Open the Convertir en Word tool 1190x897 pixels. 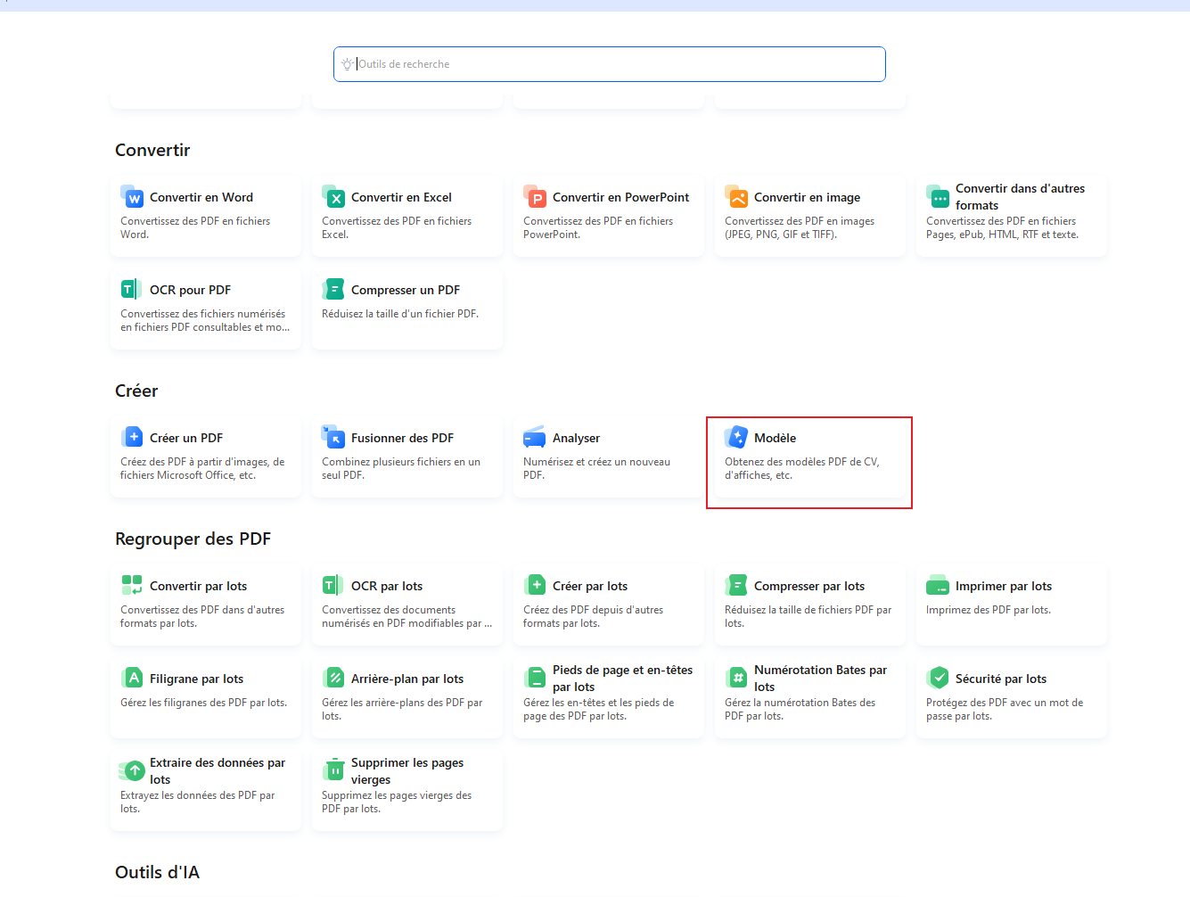pos(201,197)
